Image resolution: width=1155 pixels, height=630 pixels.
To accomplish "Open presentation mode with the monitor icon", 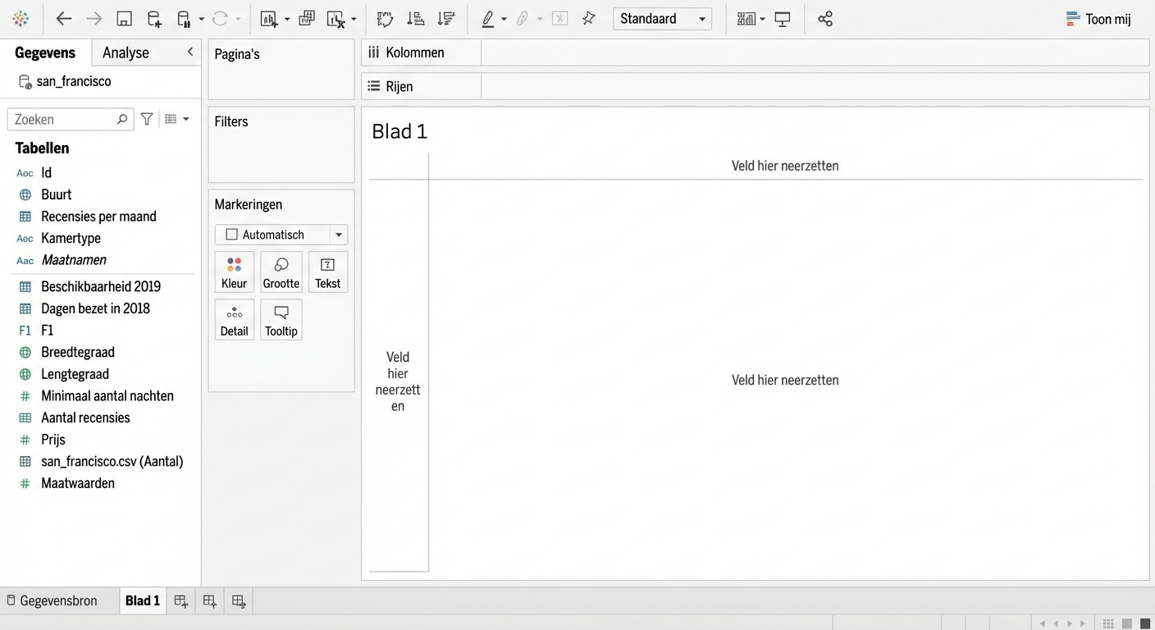I will [x=783, y=19].
